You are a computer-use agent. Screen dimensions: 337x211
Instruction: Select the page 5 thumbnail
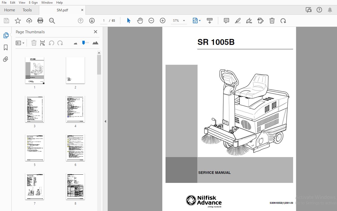pos(35,148)
